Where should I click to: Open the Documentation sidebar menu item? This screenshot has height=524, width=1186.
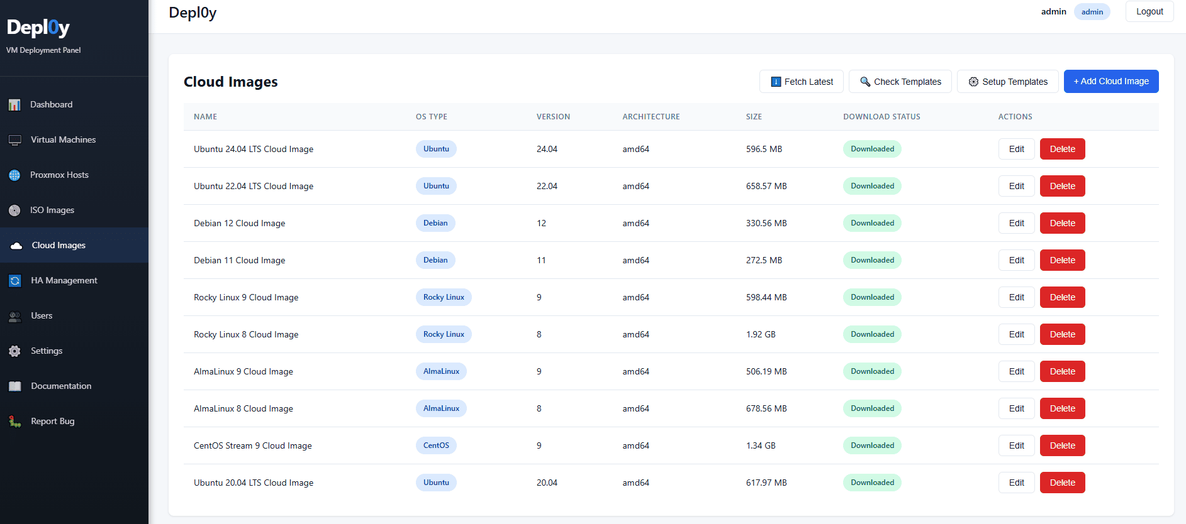[x=61, y=386]
